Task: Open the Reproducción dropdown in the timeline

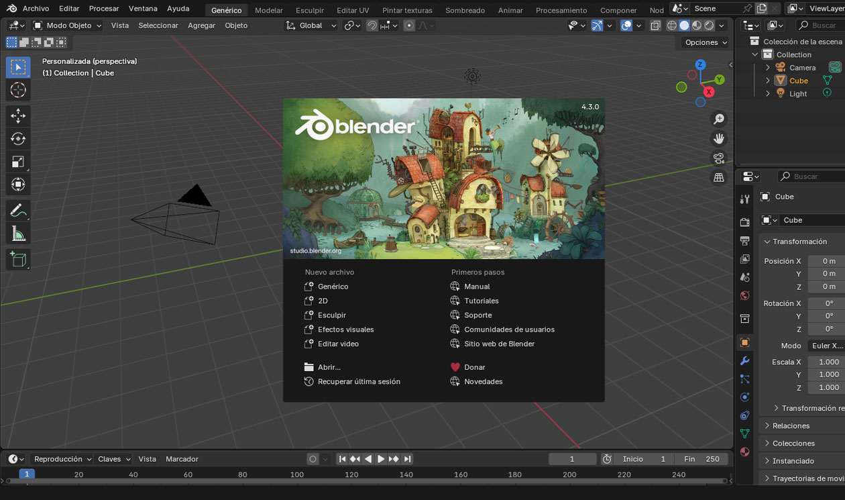Action: coord(62,459)
